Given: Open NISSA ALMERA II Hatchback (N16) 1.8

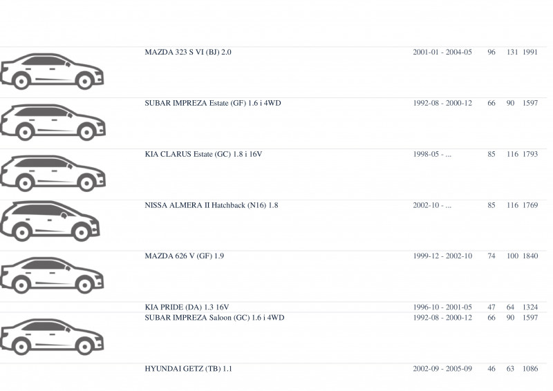Looking at the screenshot, I should [212, 205].
